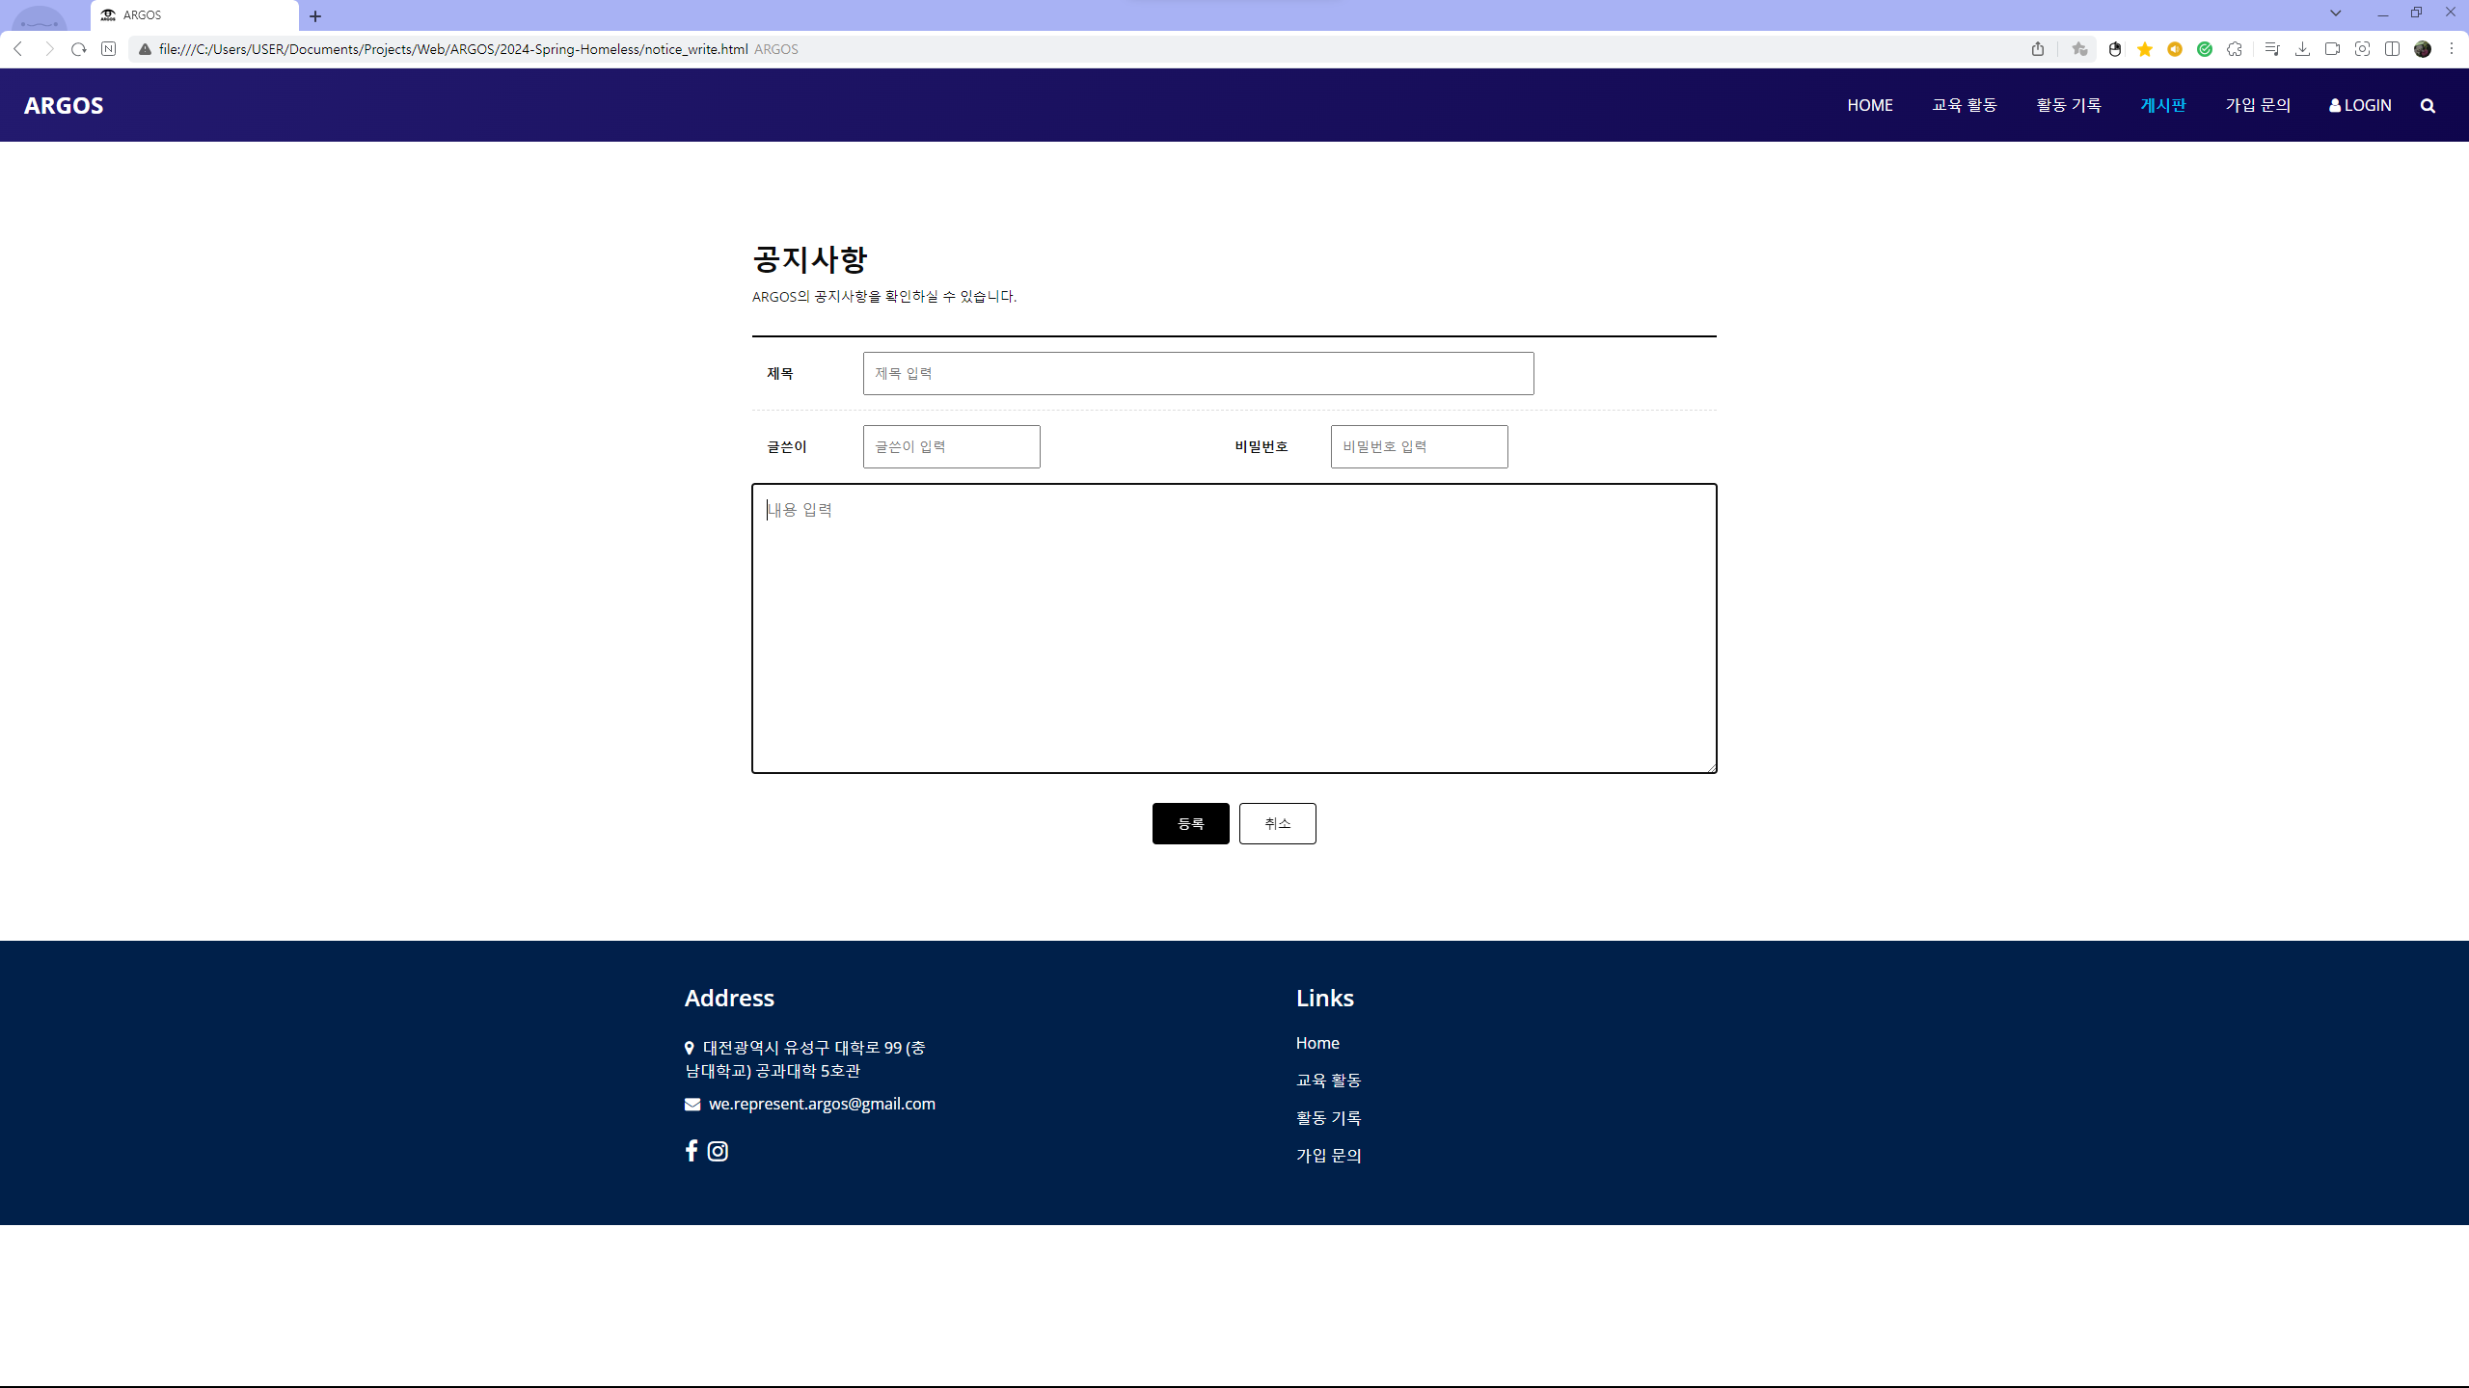Click the browser reload icon
Image resolution: width=2469 pixels, height=1388 pixels.
point(79,49)
